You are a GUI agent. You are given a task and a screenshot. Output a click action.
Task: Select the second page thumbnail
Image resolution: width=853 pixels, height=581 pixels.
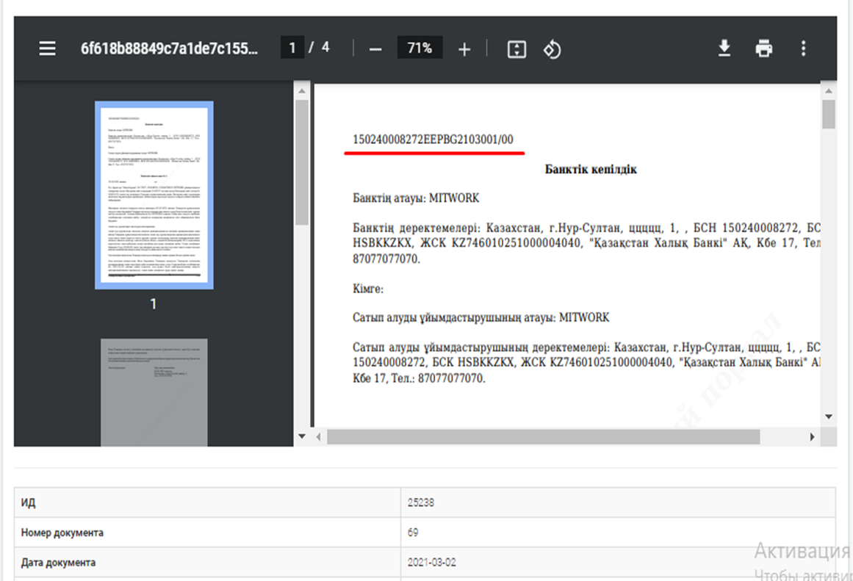(x=154, y=392)
